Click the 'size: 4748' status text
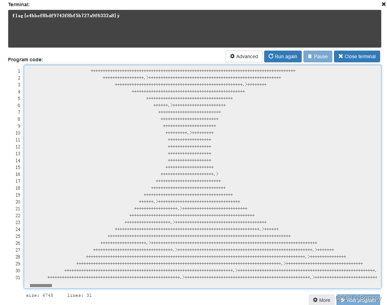 tap(40, 295)
